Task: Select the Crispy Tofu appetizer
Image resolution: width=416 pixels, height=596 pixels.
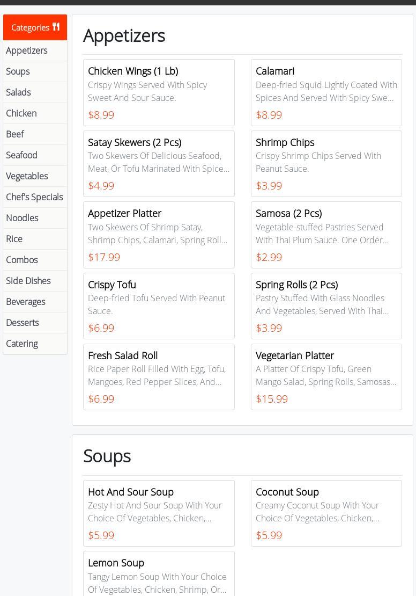Action: 159,306
